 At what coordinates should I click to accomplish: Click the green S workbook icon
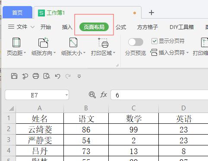41,13
